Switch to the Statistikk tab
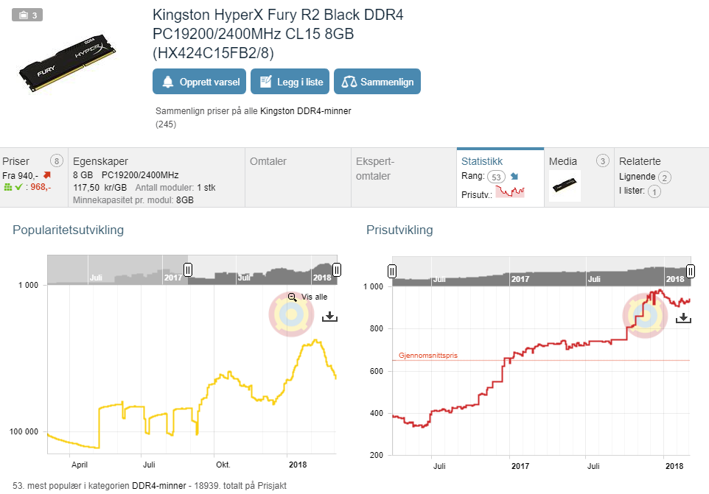 [500, 177]
